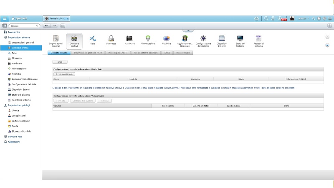Toggle the sidebar panel view button
334x188 pixels.
click(5, 26)
